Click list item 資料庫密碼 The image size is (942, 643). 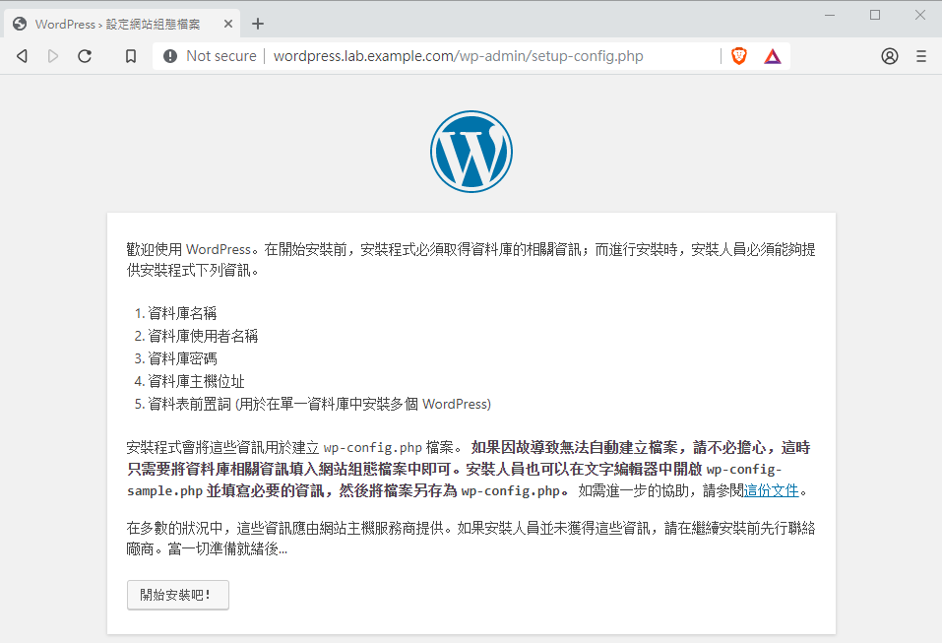(x=183, y=358)
